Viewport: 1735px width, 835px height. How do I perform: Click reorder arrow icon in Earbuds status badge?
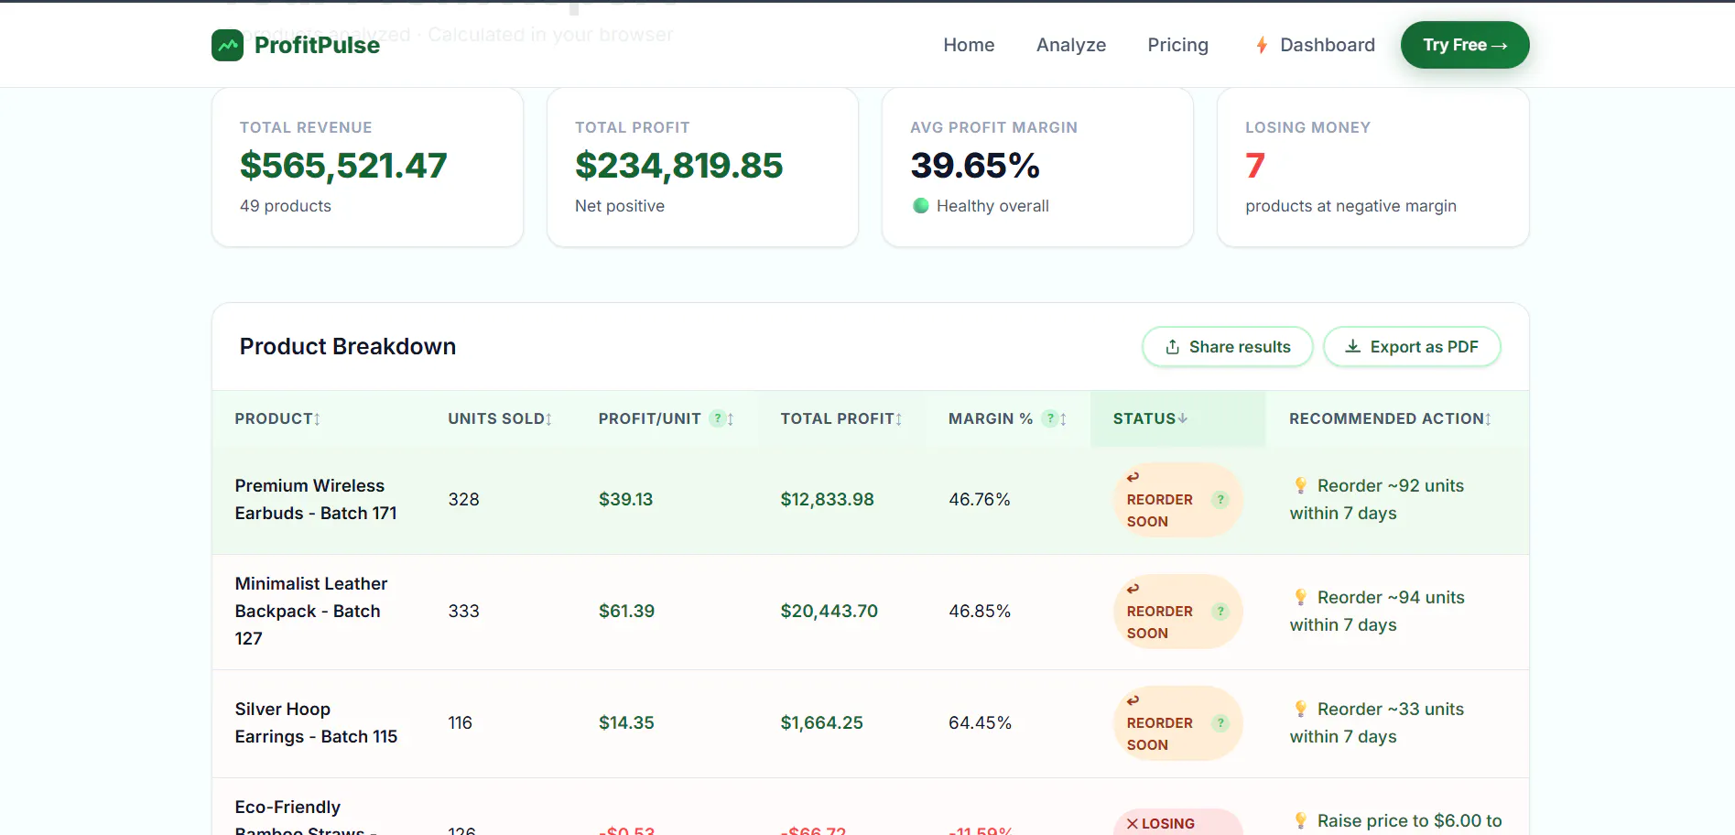coord(1133,477)
